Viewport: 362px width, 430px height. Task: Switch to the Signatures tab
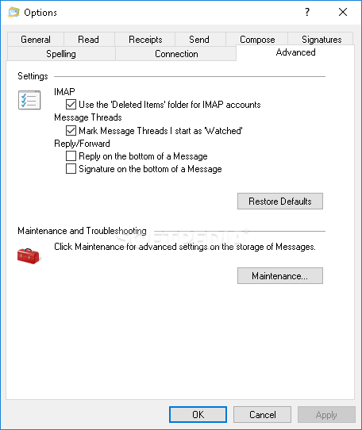pyautogui.click(x=322, y=40)
